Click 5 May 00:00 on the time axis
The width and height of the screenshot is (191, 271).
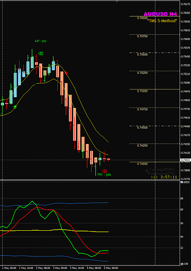111,268
